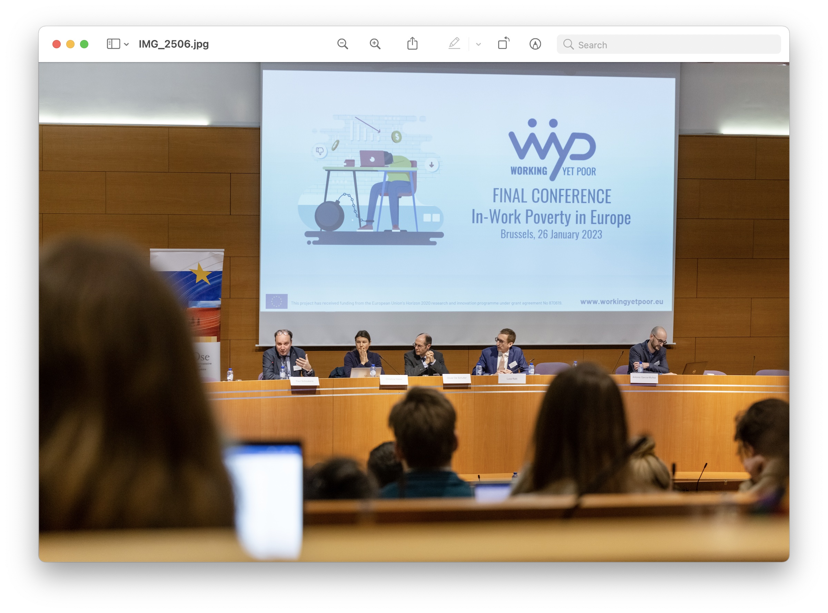Click the search magnifying glass icon
828x613 pixels.
(x=568, y=44)
